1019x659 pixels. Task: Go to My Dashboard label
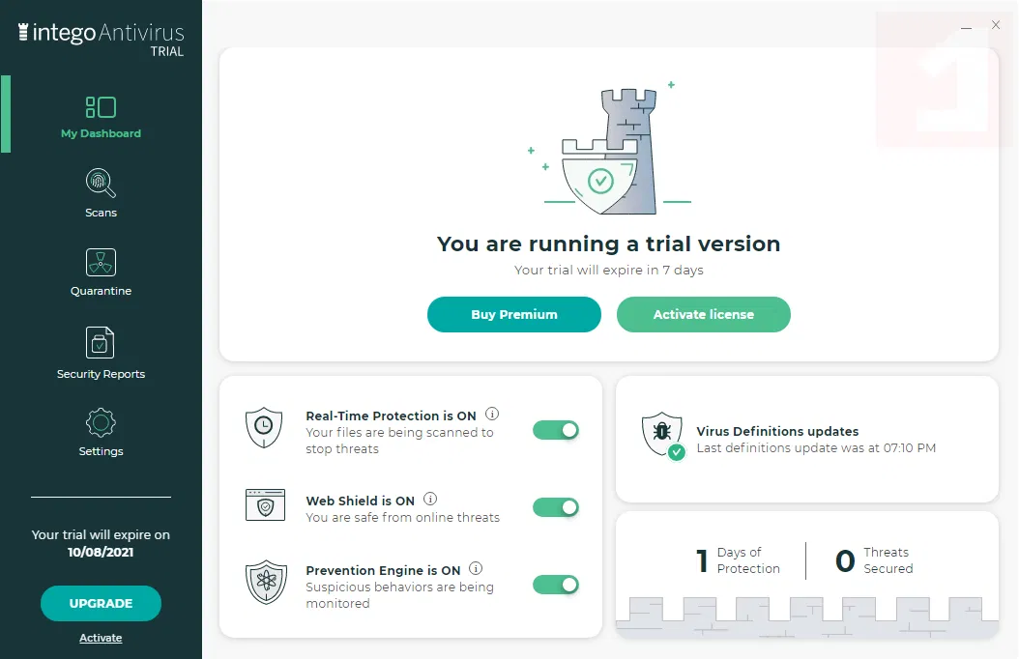(101, 133)
